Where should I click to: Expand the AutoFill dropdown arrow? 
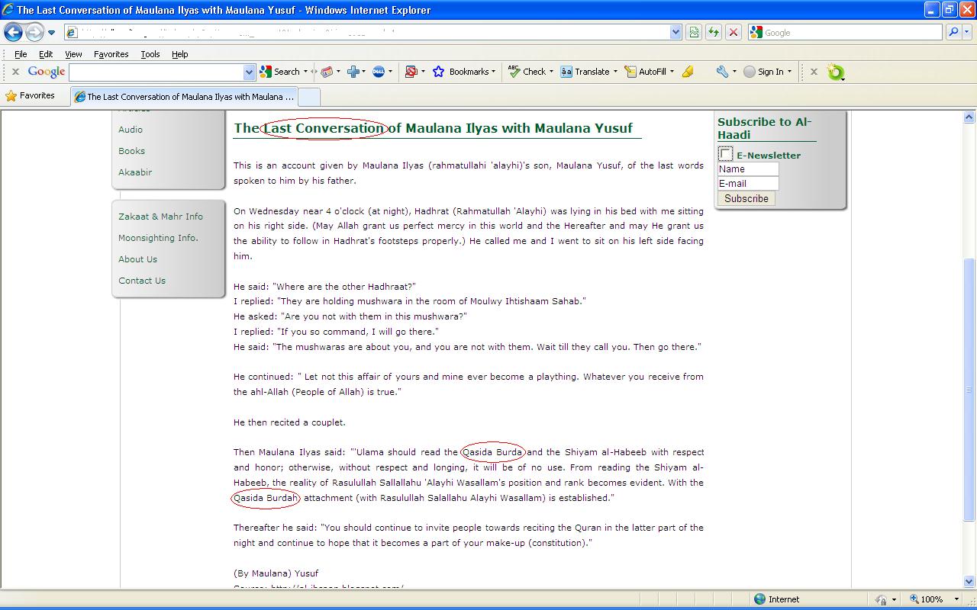pyautogui.click(x=672, y=72)
